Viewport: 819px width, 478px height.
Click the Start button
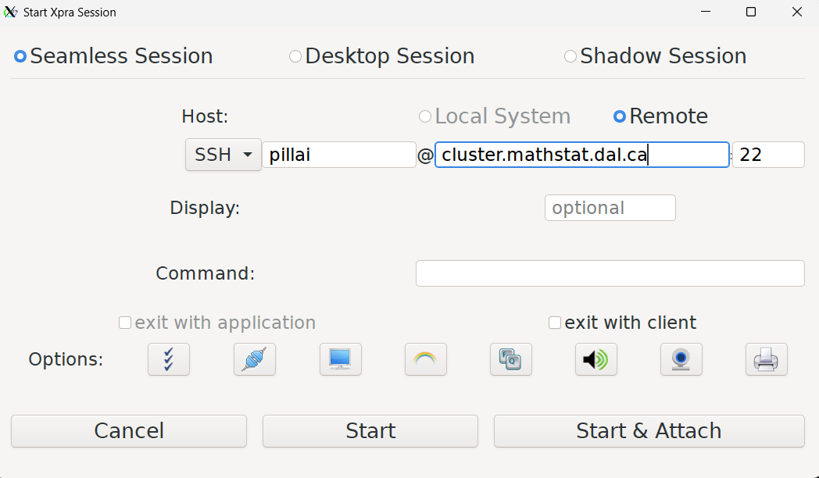click(370, 431)
